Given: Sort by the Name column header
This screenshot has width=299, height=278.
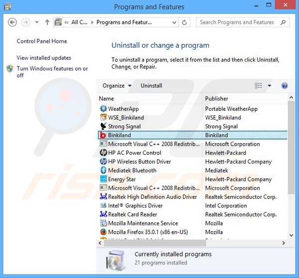Looking at the screenshot, I should (x=106, y=98).
